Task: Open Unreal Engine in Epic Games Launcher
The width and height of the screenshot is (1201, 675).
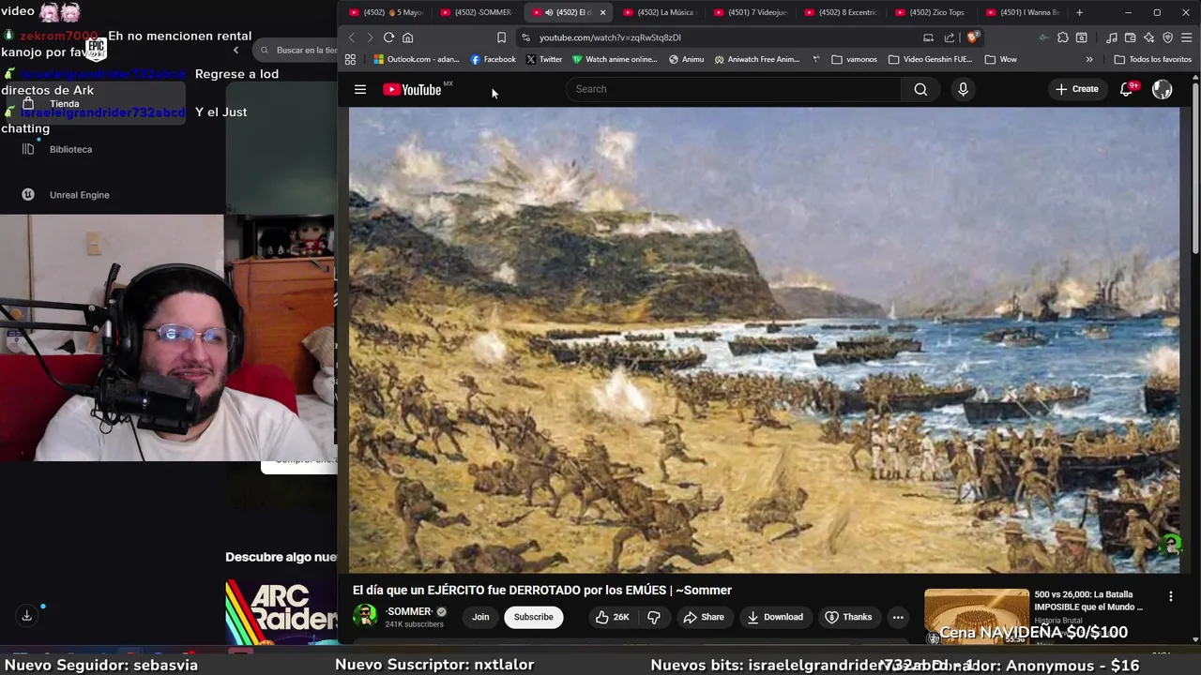Action: pos(79,195)
